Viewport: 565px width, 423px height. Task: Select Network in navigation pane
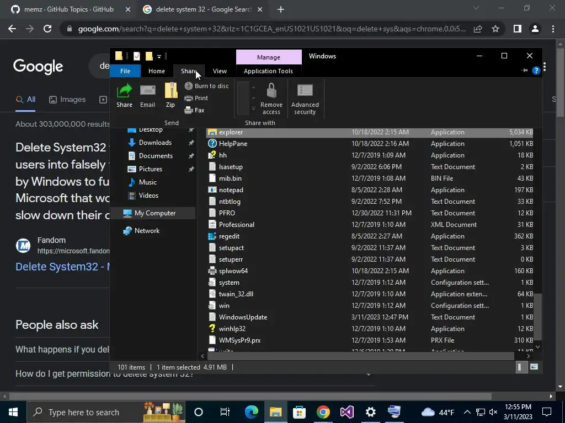tap(147, 231)
